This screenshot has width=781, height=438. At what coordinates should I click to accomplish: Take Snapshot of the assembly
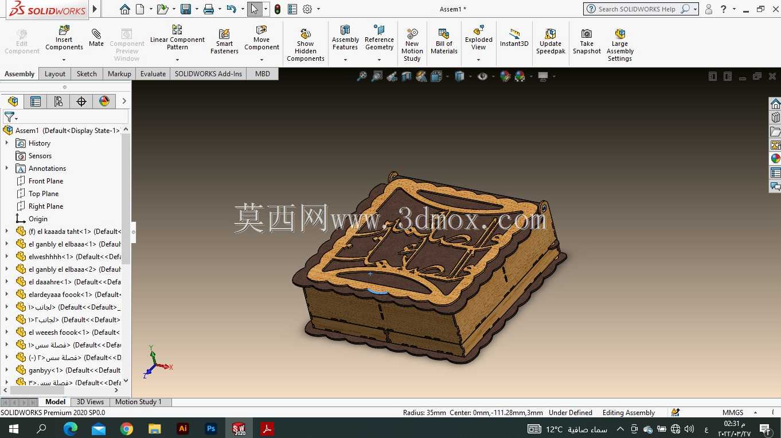[587, 41]
